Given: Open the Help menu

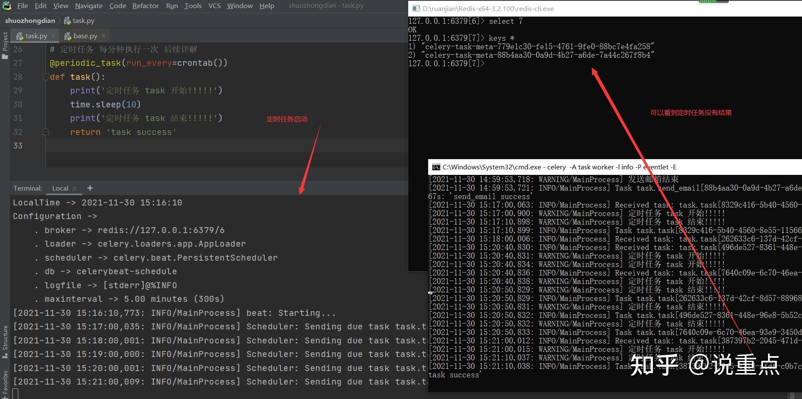Looking at the screenshot, I should [x=267, y=6].
